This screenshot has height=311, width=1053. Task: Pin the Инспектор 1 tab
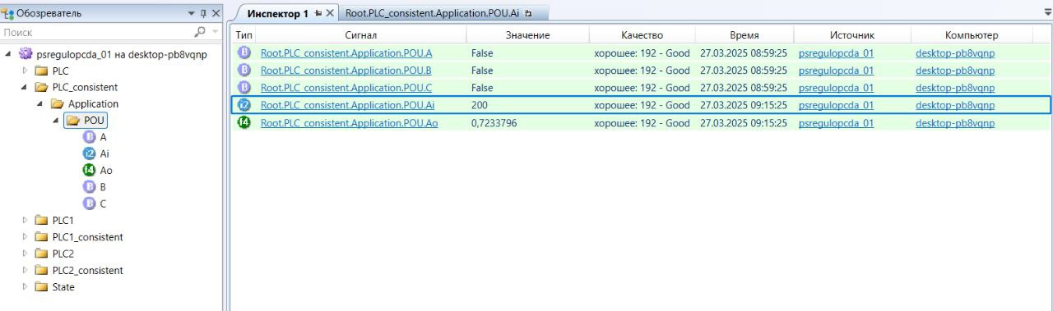tap(318, 14)
